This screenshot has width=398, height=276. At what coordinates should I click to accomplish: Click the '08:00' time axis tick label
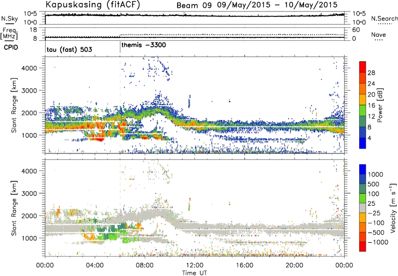point(144,266)
